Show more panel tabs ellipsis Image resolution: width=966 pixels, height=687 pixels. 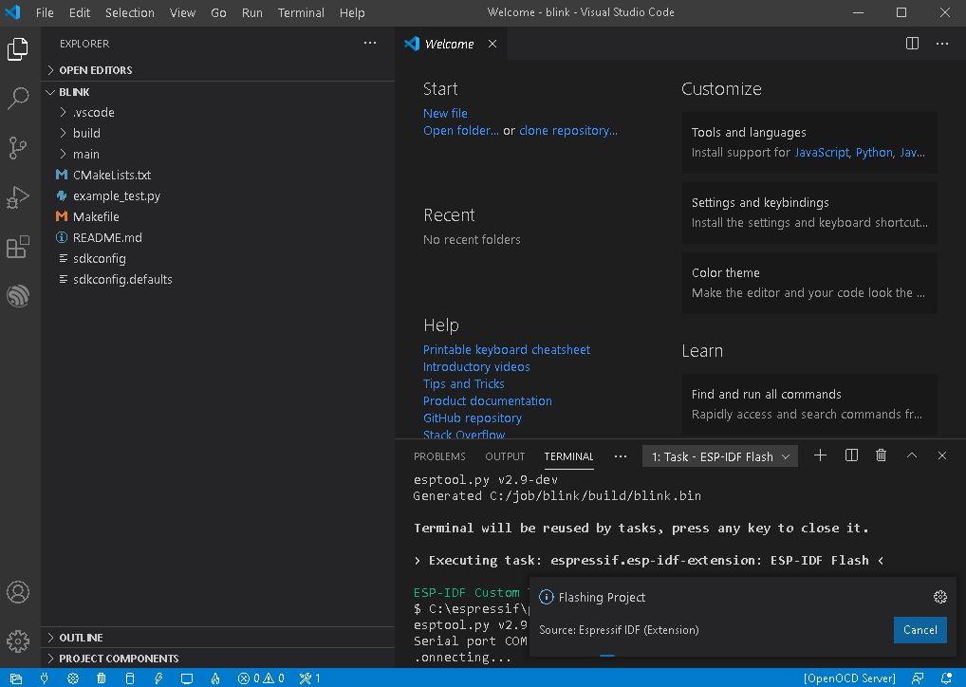pyautogui.click(x=621, y=456)
